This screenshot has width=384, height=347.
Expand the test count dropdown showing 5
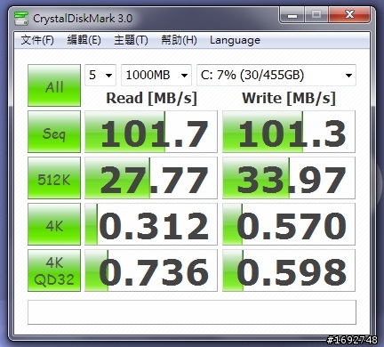click(100, 75)
